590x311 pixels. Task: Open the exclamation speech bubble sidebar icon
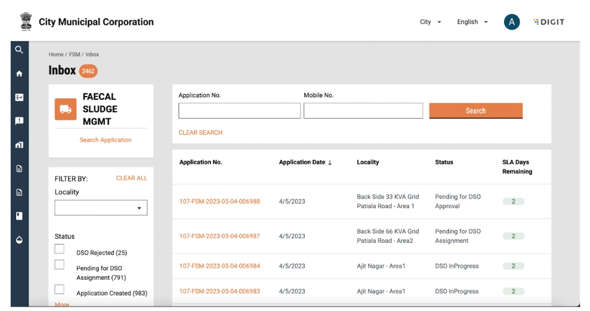pos(19,121)
